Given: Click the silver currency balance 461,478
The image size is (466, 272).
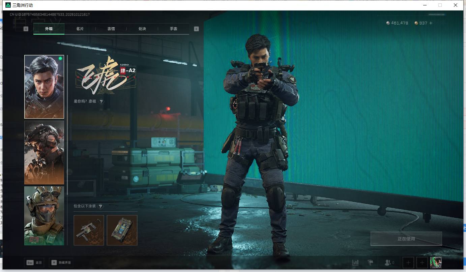Looking at the screenshot, I should (397, 23).
